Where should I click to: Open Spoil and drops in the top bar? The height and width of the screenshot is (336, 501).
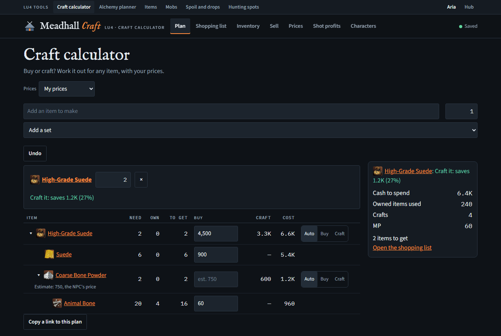click(x=203, y=7)
